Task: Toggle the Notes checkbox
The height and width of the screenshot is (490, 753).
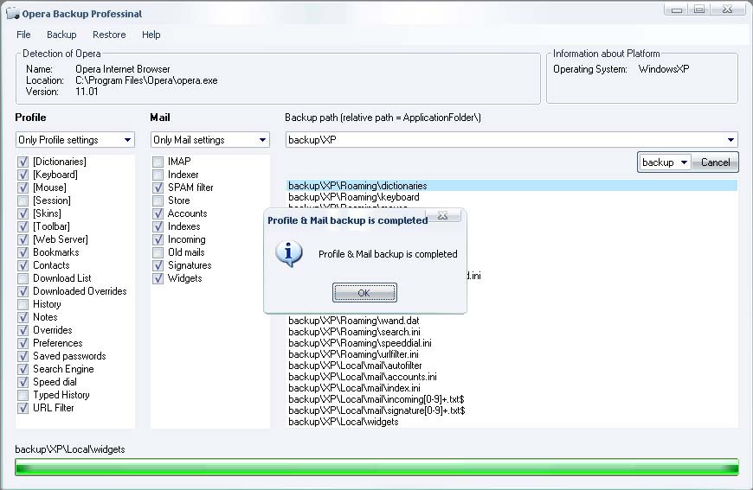Action: click(x=23, y=317)
